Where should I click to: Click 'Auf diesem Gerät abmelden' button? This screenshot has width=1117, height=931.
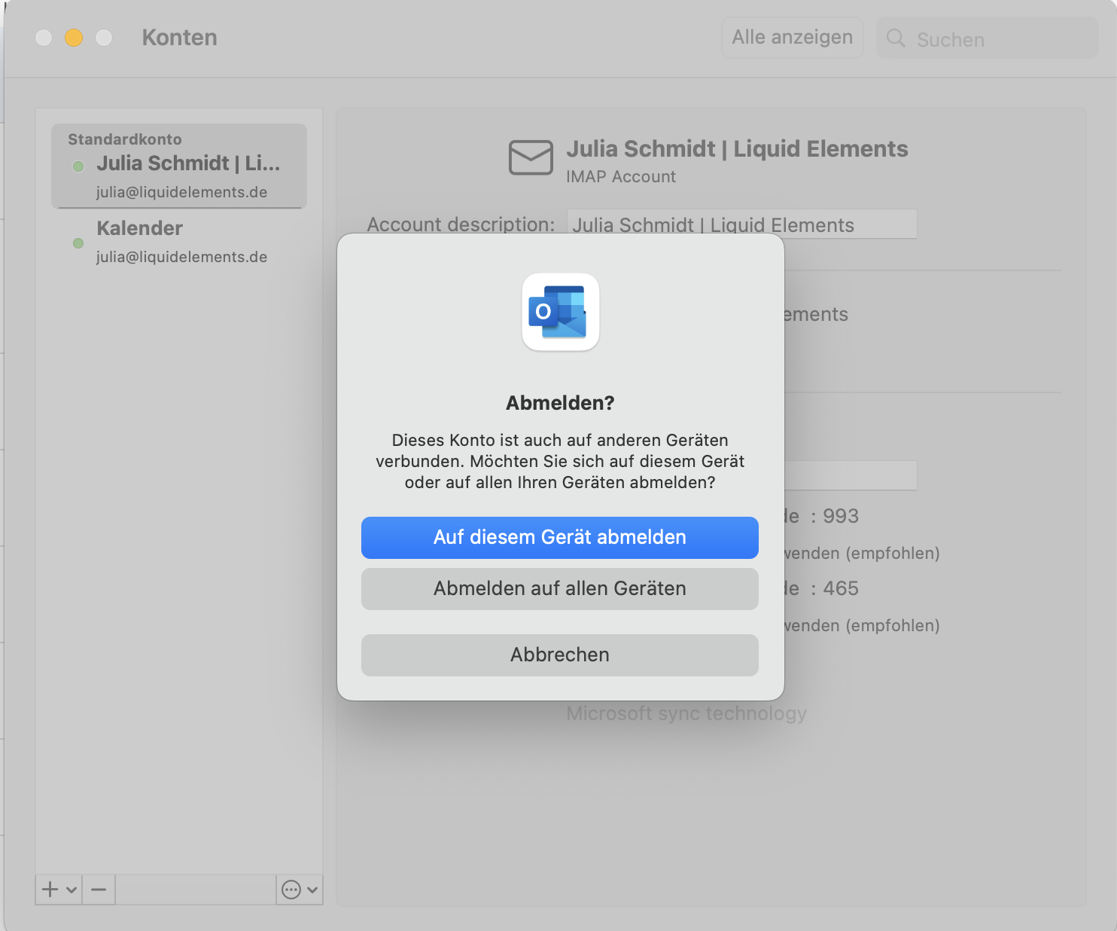[559, 537]
